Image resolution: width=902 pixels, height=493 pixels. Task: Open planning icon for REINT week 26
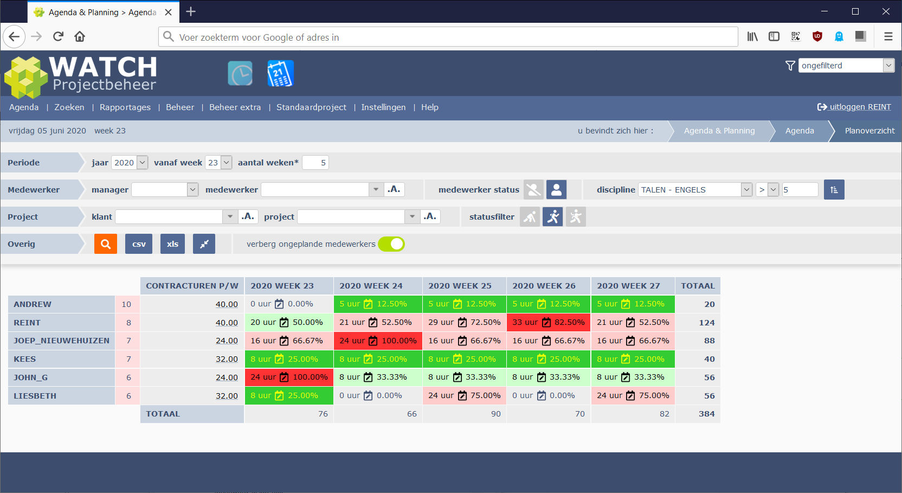pos(546,323)
